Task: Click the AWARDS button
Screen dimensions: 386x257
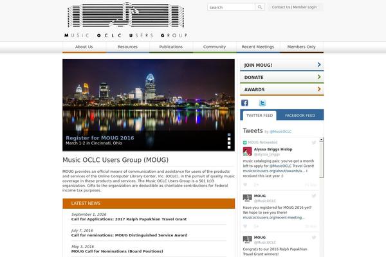Action: pyautogui.click(x=282, y=89)
